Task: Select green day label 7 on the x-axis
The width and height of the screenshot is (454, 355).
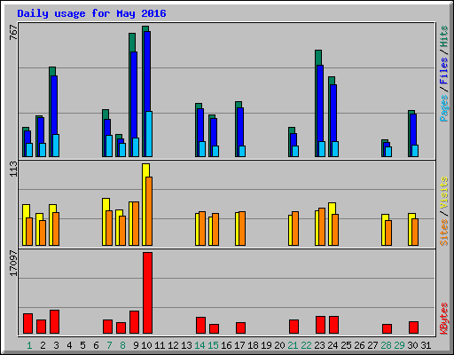Action: point(109,345)
